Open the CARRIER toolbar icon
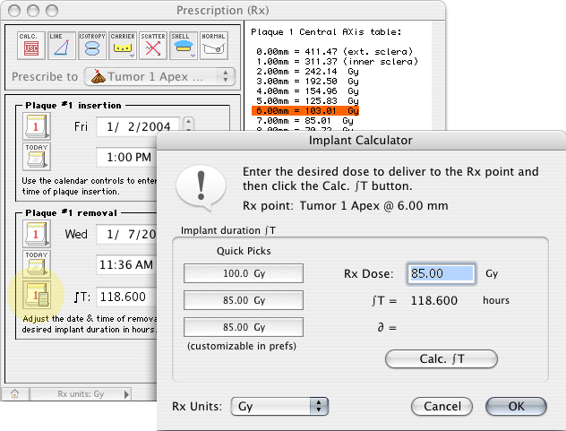Viewport: 566px width, 431px height. pos(123,46)
